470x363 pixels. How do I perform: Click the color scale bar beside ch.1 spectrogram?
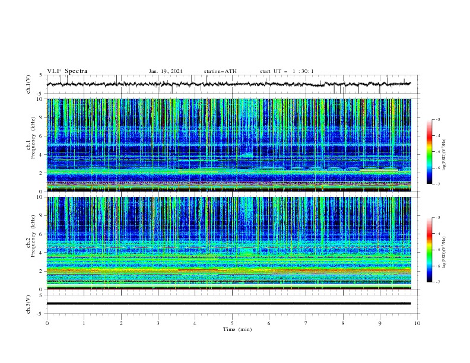click(x=429, y=151)
